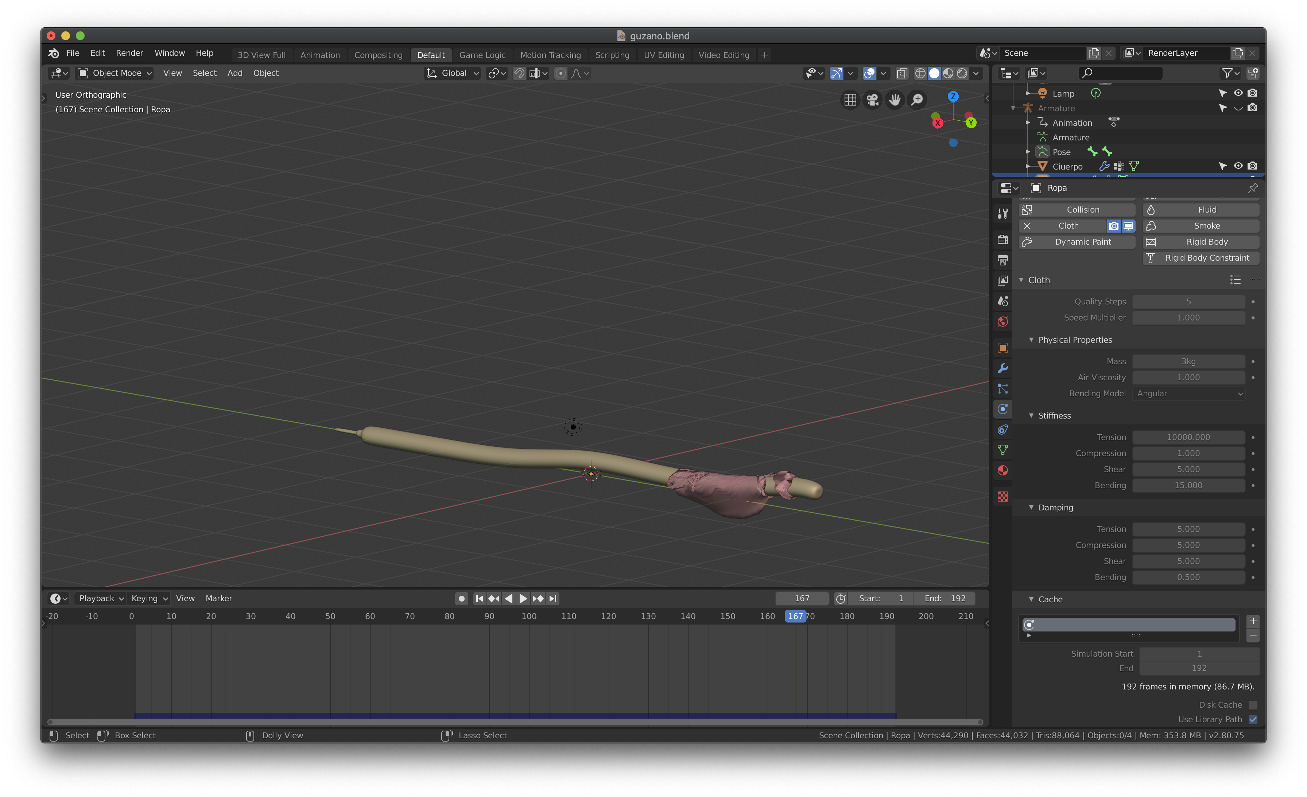Switch to the Animation workspace tab

coord(320,55)
